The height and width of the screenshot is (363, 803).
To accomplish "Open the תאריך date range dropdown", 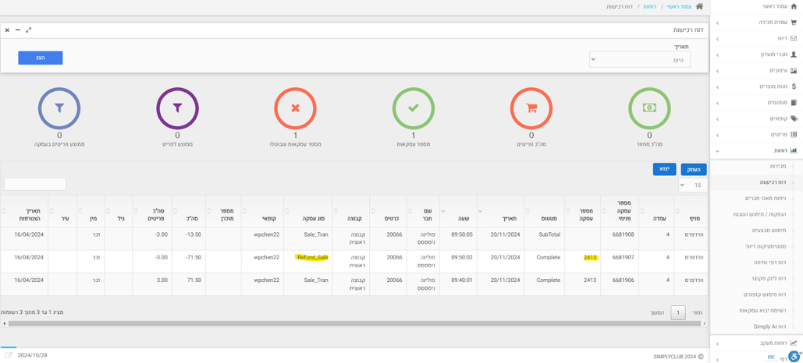I will [x=639, y=59].
